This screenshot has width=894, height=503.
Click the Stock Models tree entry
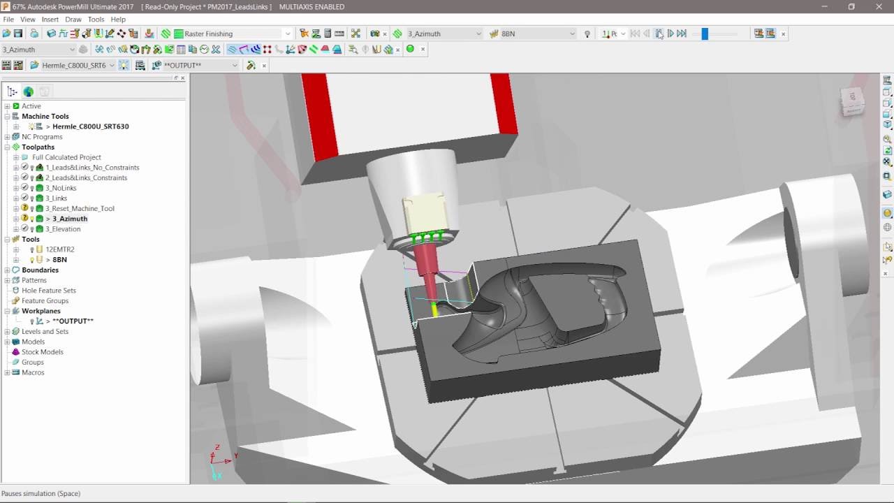pyautogui.click(x=42, y=352)
